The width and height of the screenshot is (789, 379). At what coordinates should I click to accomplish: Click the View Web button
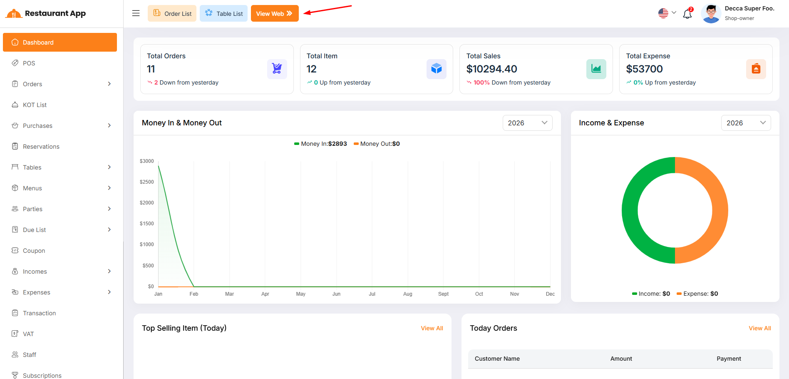click(x=275, y=13)
